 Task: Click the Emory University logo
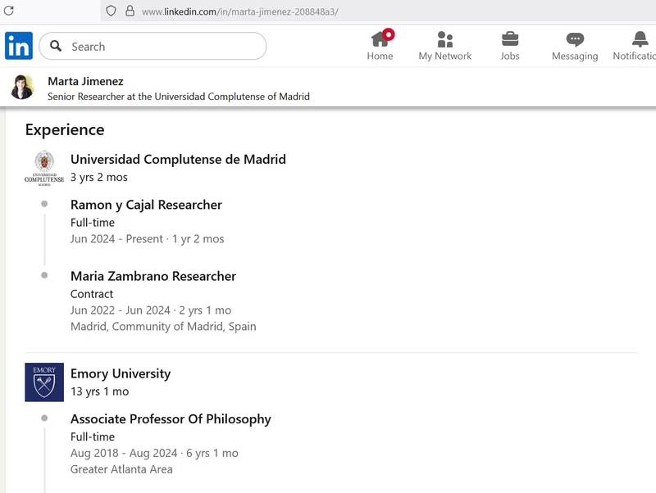[44, 382]
